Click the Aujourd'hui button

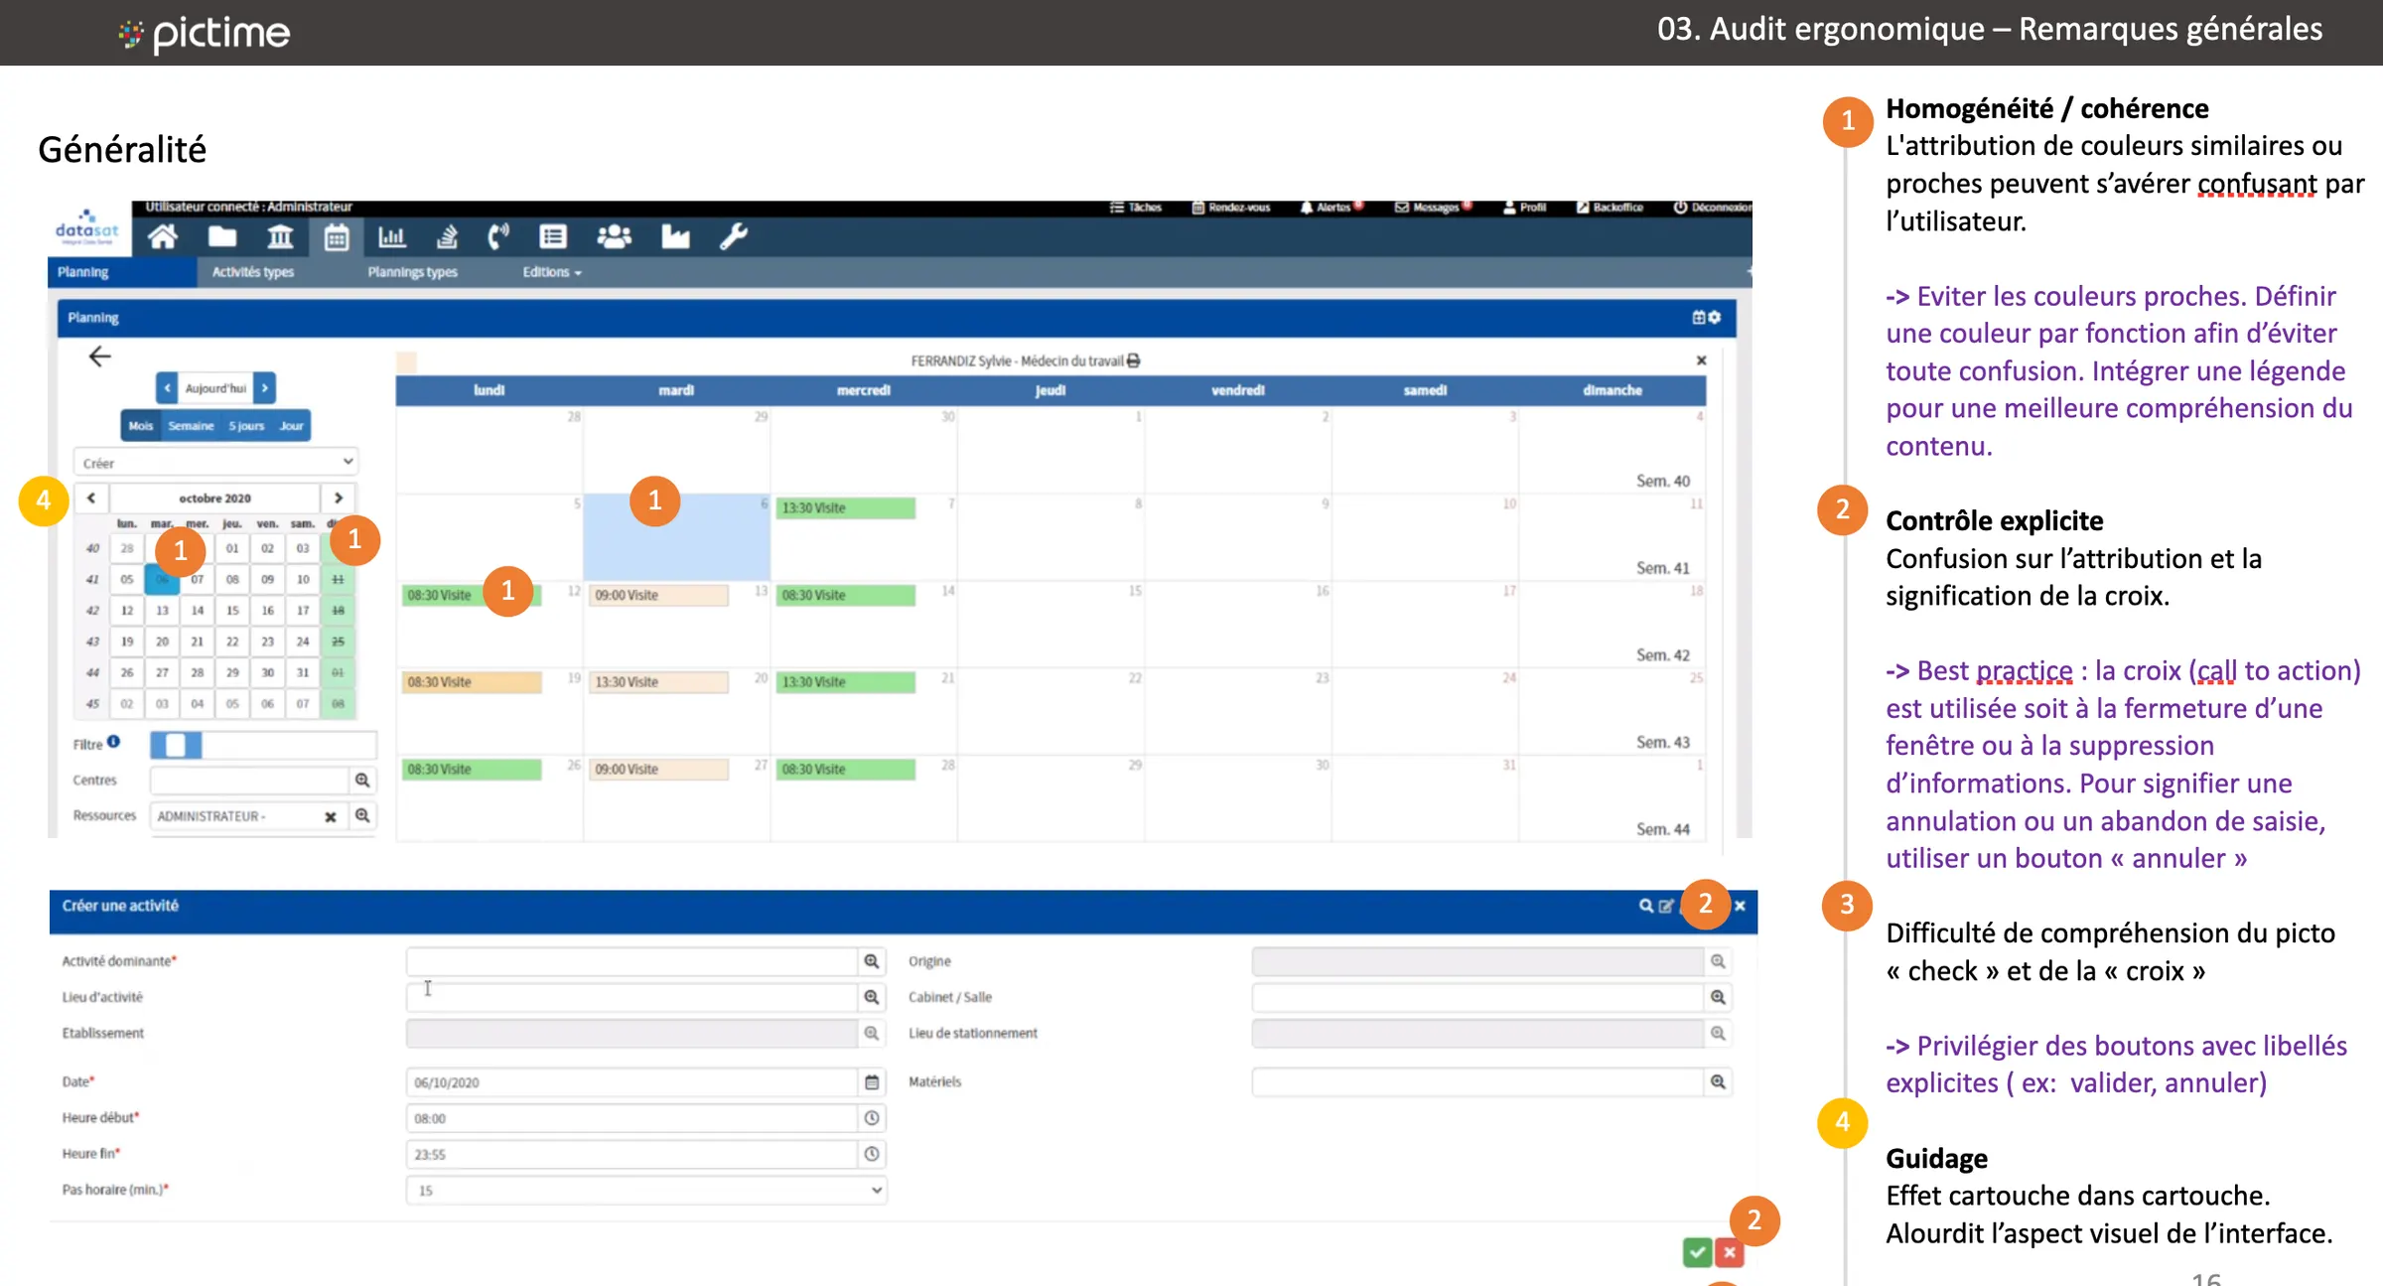pyautogui.click(x=215, y=388)
